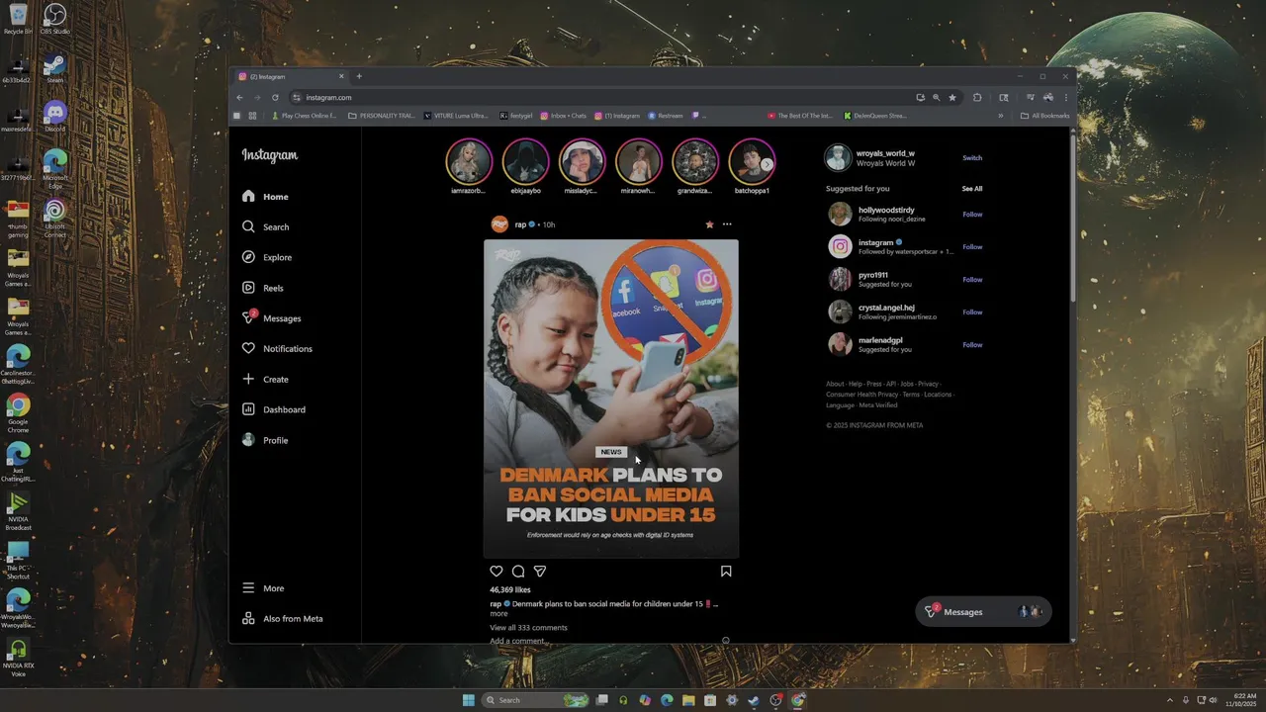Viewport: 1266px width, 712px height.
Task: Click taskbar Search box
Action: click(535, 700)
